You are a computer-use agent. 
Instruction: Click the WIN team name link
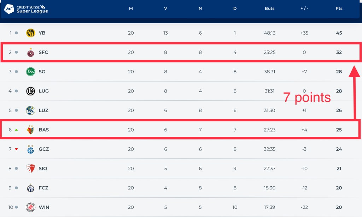coord(44,207)
